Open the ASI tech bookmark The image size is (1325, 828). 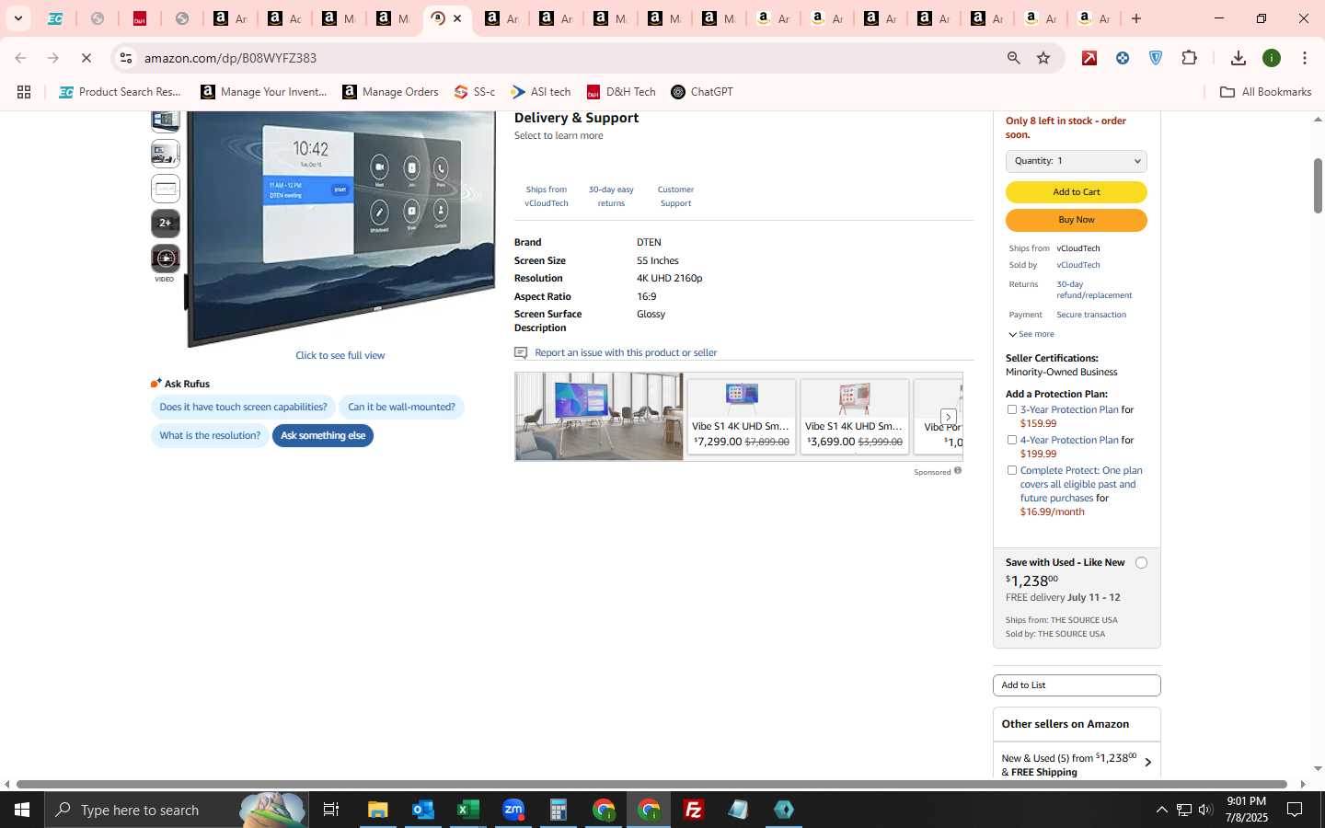coord(541,92)
